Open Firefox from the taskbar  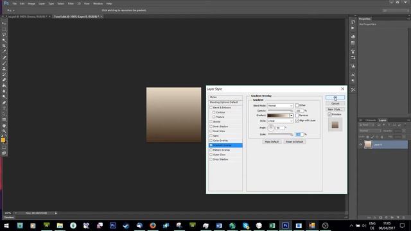[153, 225]
